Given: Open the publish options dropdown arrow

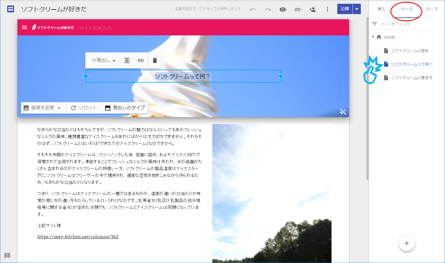Looking at the screenshot, I should coord(357,9).
